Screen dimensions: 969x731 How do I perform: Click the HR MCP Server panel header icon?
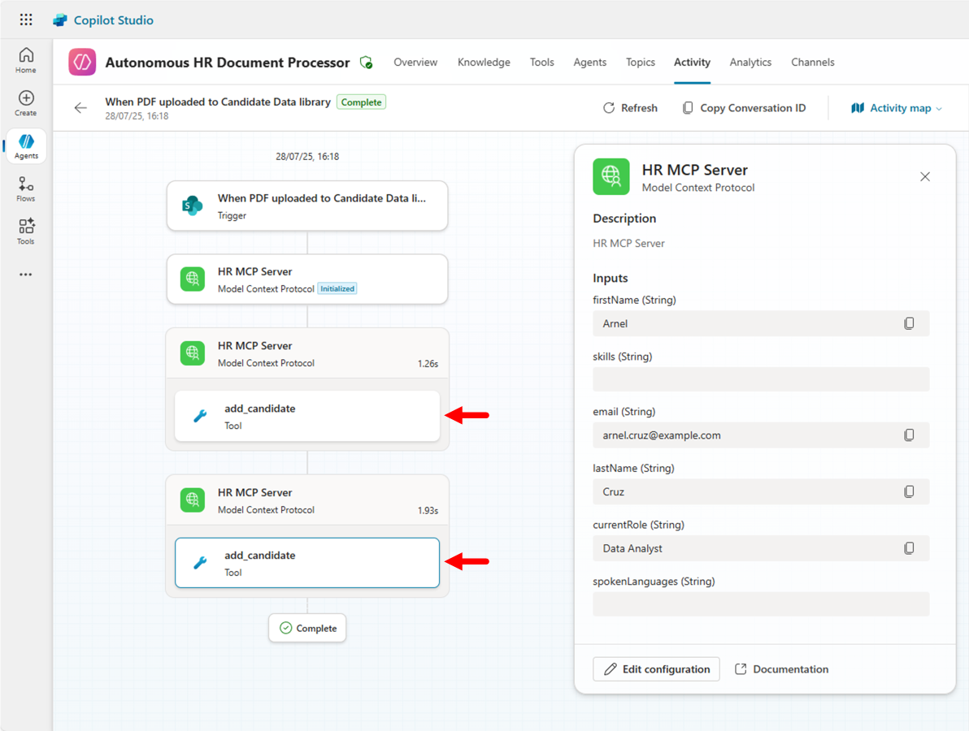point(611,176)
